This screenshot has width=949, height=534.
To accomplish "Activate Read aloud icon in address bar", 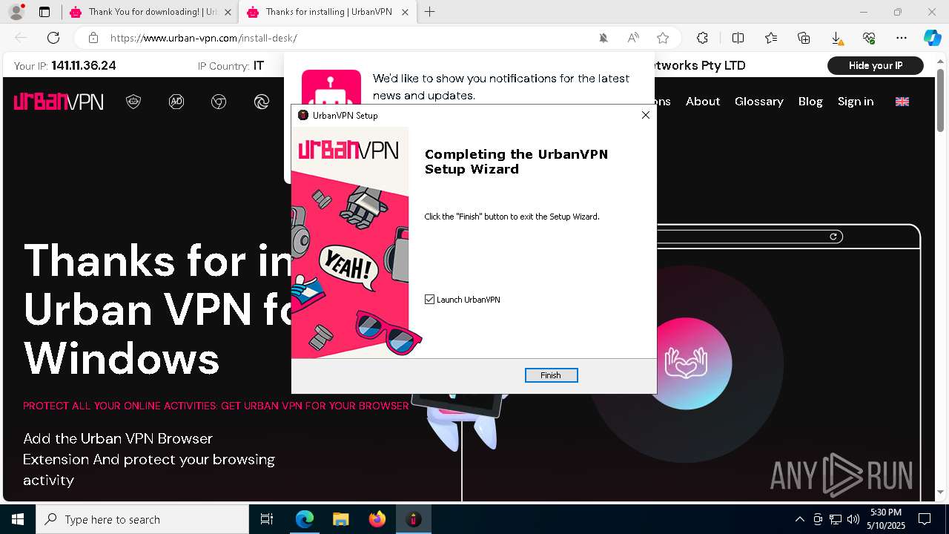I will [633, 38].
